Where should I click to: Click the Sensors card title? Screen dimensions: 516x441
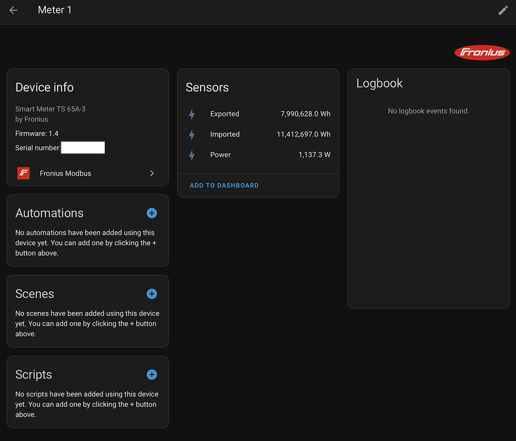pyautogui.click(x=207, y=87)
